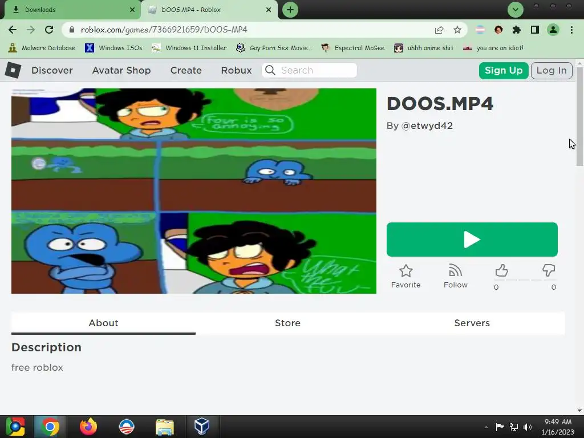Follow the game with feed icon
This screenshot has height=438, width=584.
point(456,277)
